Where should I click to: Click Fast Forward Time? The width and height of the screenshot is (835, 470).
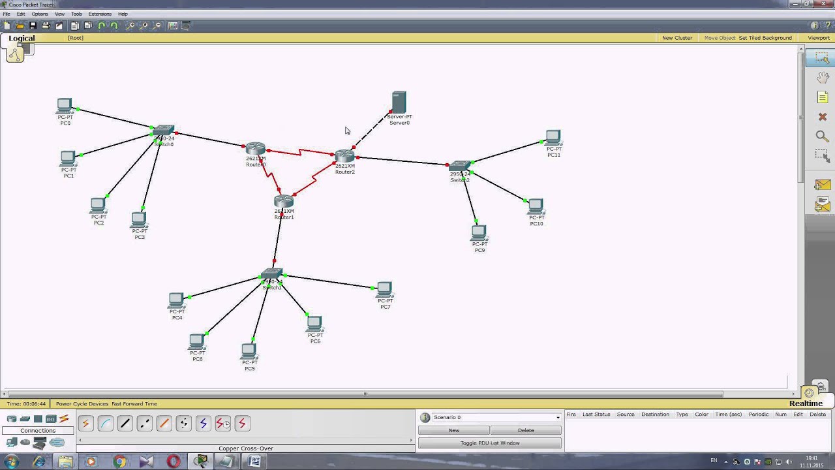coord(134,404)
